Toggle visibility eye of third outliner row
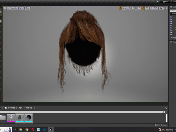The image size is (176, 132). (x=171, y=21)
